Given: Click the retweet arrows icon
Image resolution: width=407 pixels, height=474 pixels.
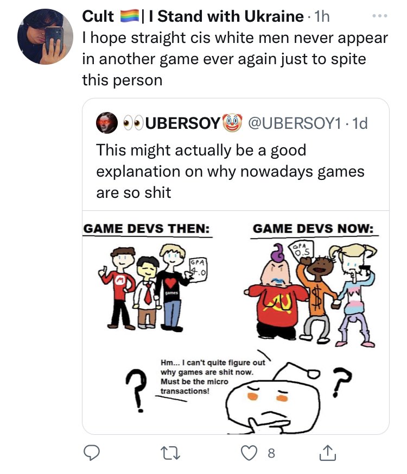Looking at the screenshot, I should click(170, 453).
